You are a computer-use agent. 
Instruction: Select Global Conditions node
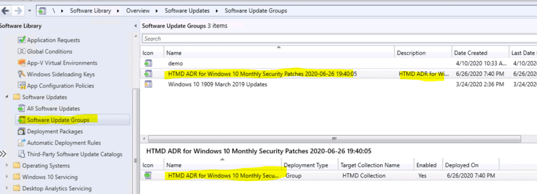(50, 52)
